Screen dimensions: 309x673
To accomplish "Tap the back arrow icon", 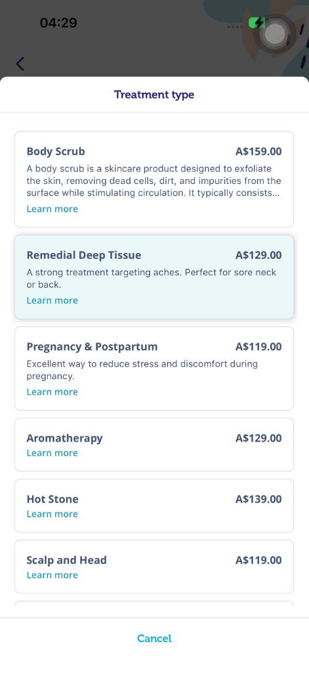I will [20, 64].
